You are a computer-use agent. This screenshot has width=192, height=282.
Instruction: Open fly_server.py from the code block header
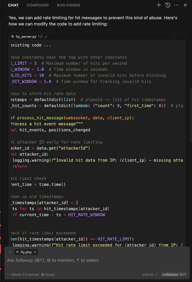point(26,36)
